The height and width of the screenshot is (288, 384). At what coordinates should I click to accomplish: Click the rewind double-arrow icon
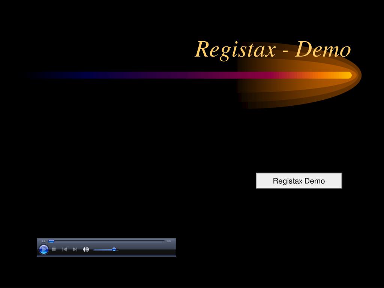coord(43,241)
